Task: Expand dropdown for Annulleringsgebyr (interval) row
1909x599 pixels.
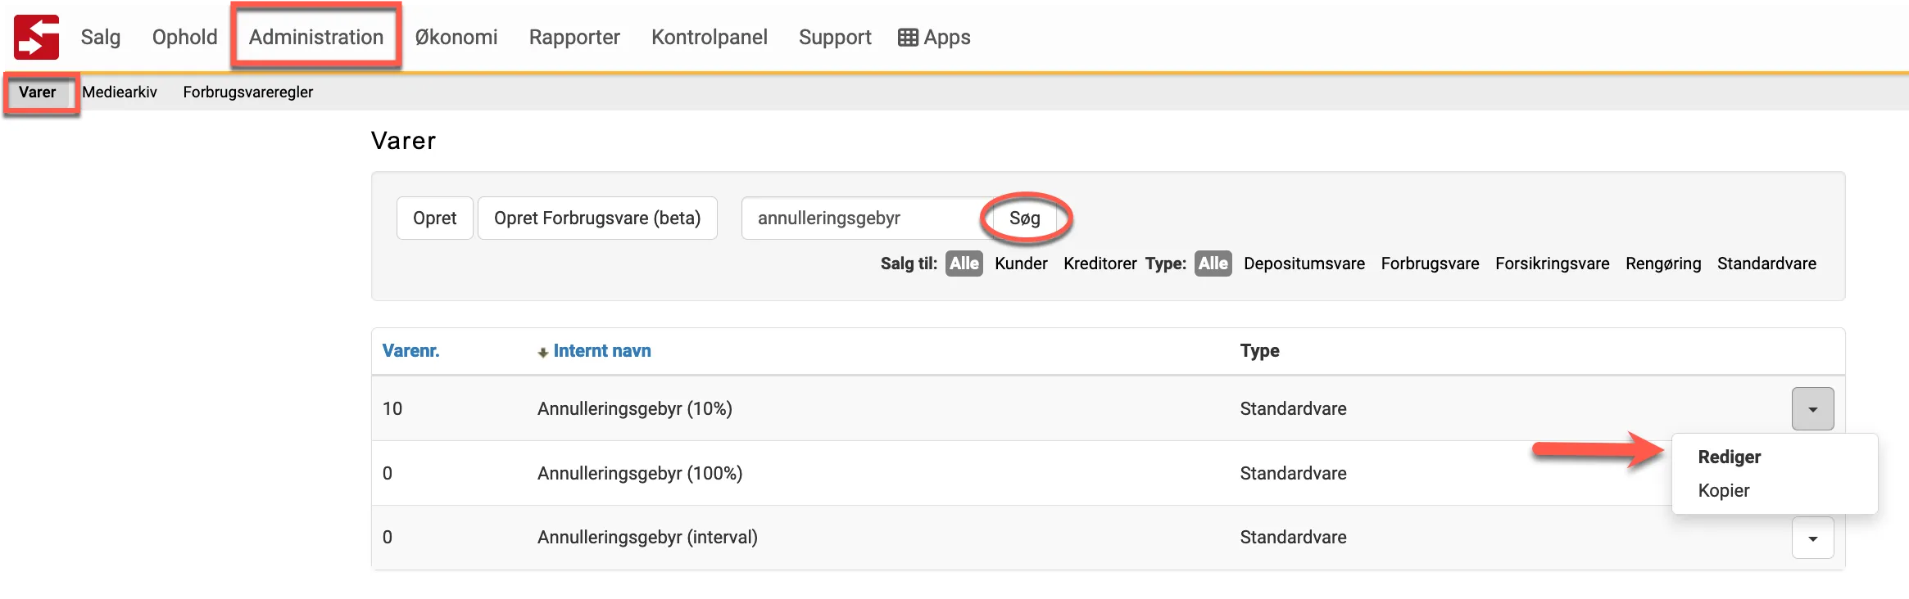Action: click(x=1812, y=538)
